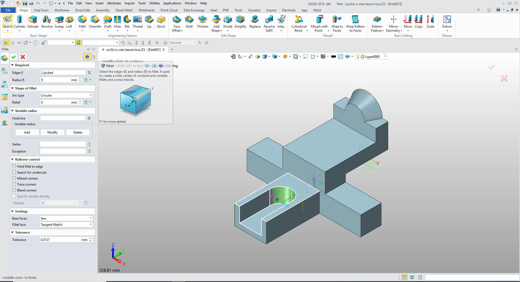Increase the Relief value stepper
Screen dimensions: 520x282
tap(80, 101)
